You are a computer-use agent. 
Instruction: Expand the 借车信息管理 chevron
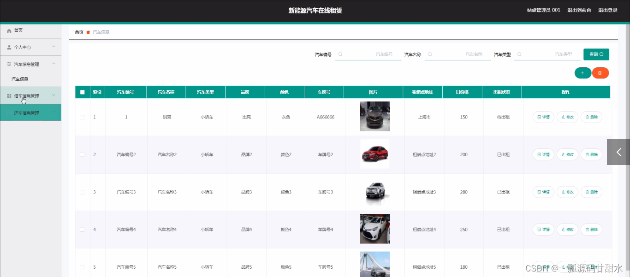pos(53,95)
